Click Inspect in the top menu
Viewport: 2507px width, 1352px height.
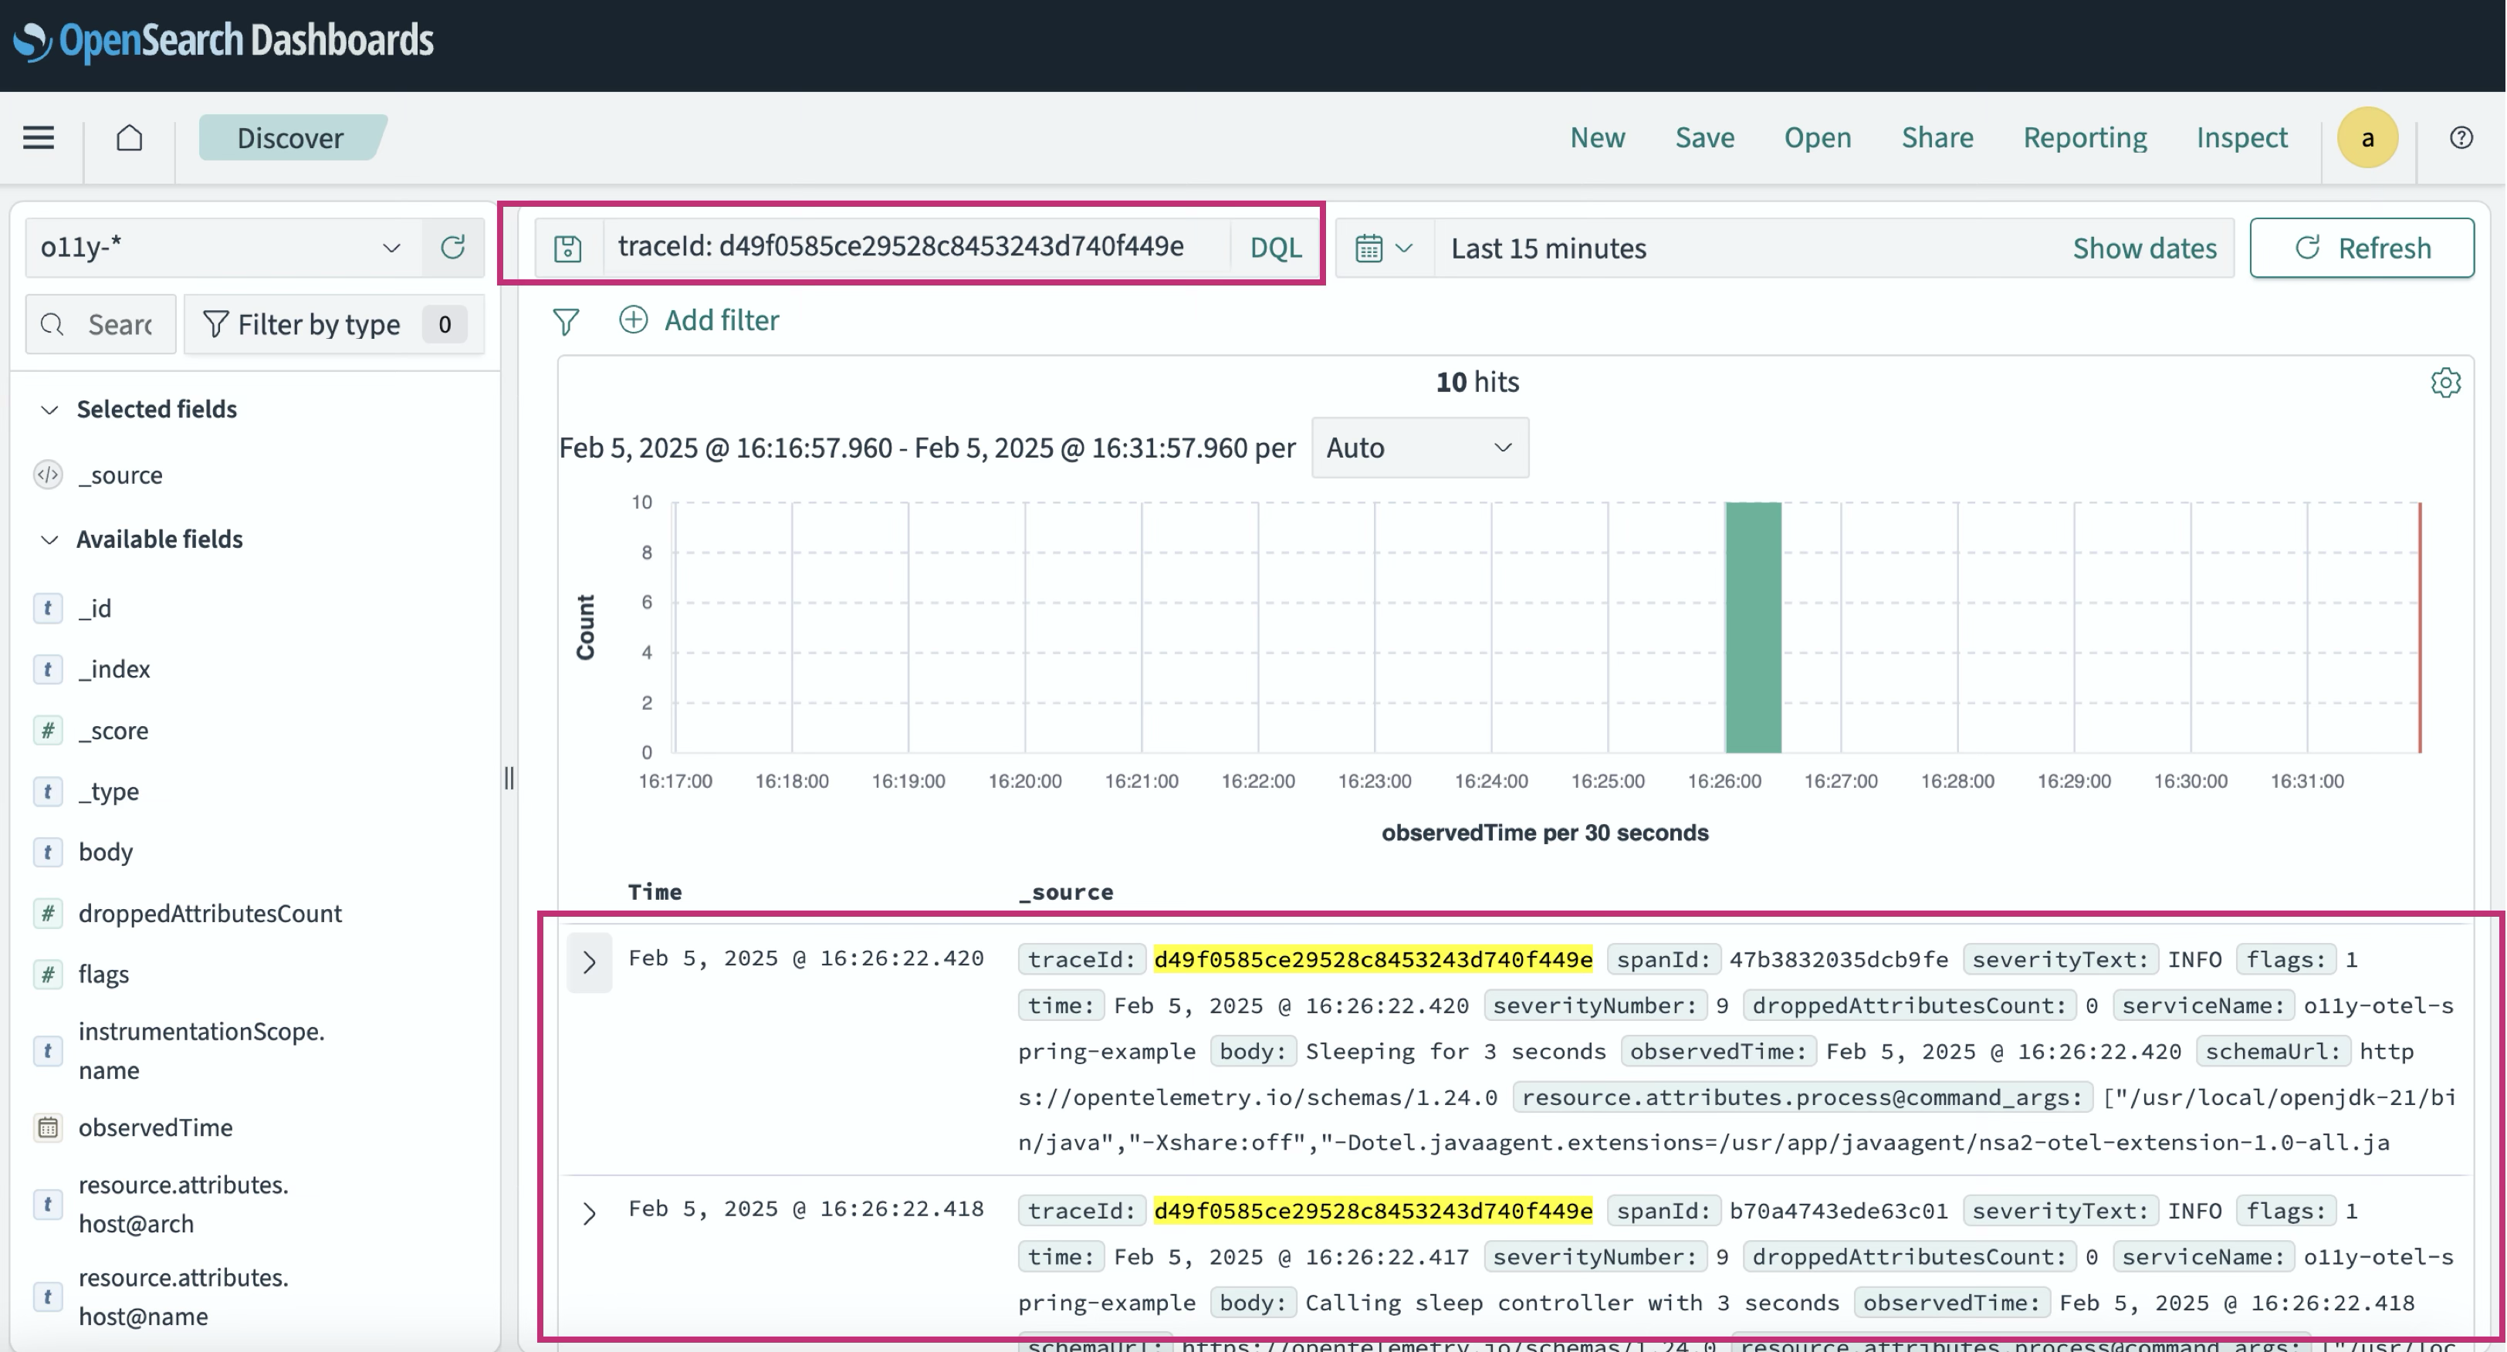[2241, 137]
